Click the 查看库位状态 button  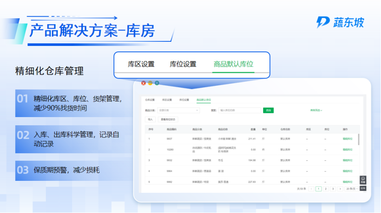(x=168, y=119)
